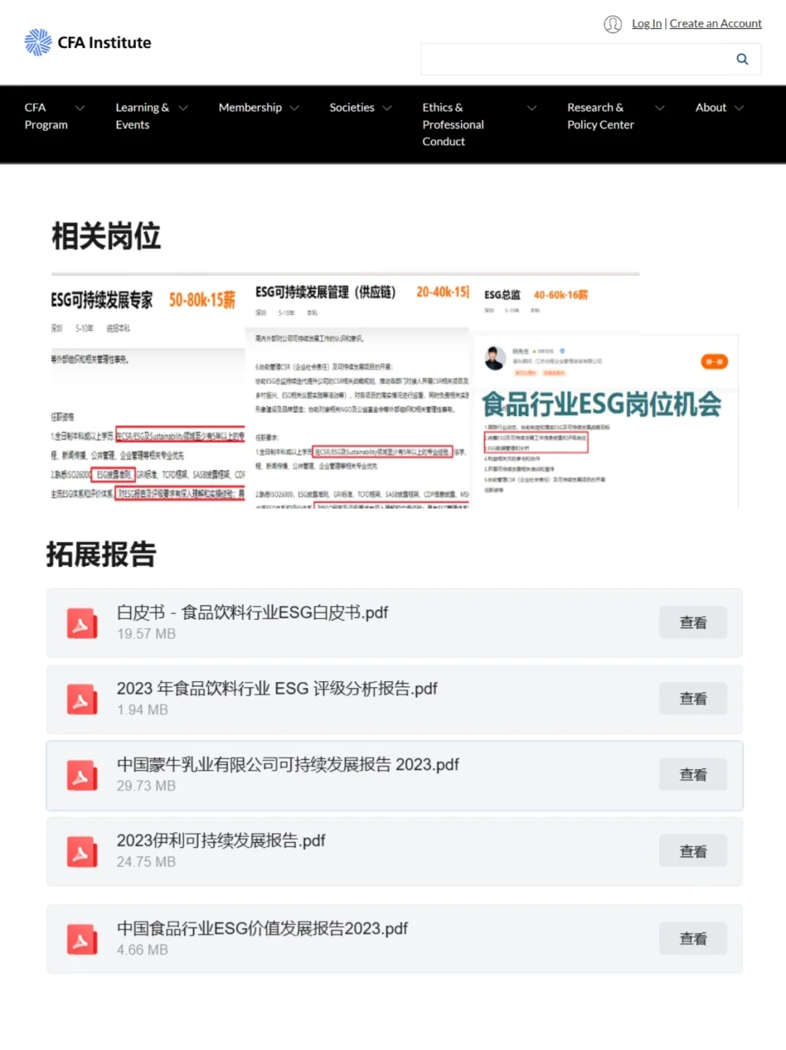Click the search magnifier icon
This screenshot has height=1050, width=786.
coord(742,59)
